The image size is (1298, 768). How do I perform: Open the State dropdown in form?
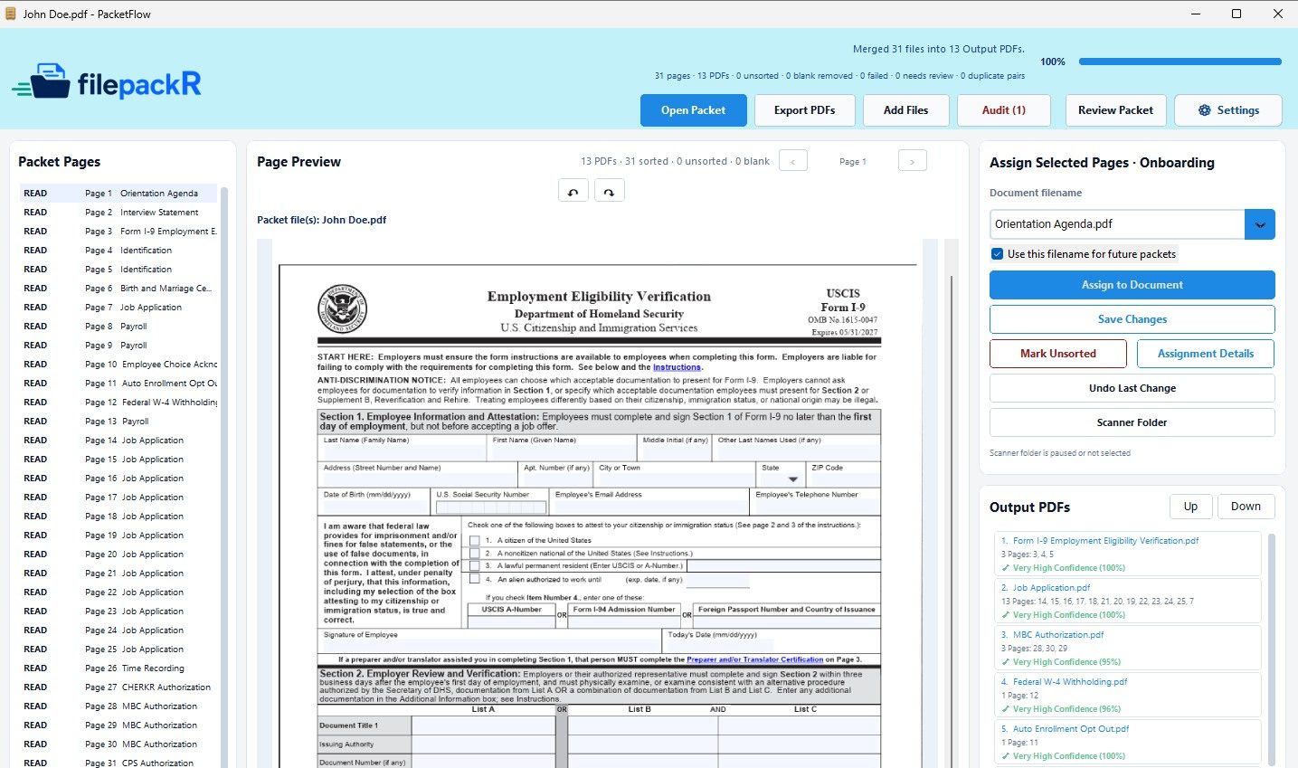pos(793,479)
